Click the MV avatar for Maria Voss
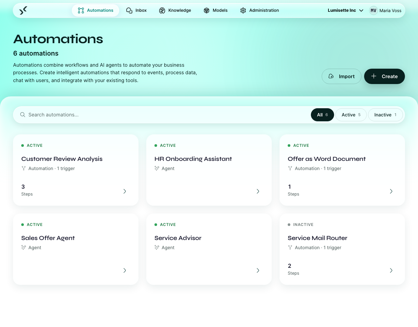The image size is (418, 327). (x=374, y=10)
